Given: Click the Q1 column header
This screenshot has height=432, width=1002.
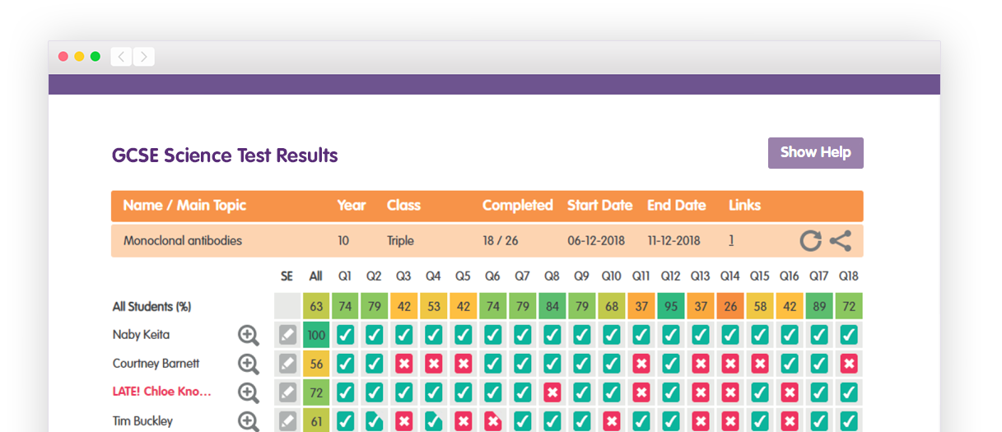Looking at the screenshot, I should 345,276.
